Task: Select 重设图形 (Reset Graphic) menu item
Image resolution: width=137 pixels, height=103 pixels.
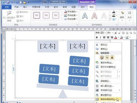Action: pyautogui.click(x=108, y=95)
